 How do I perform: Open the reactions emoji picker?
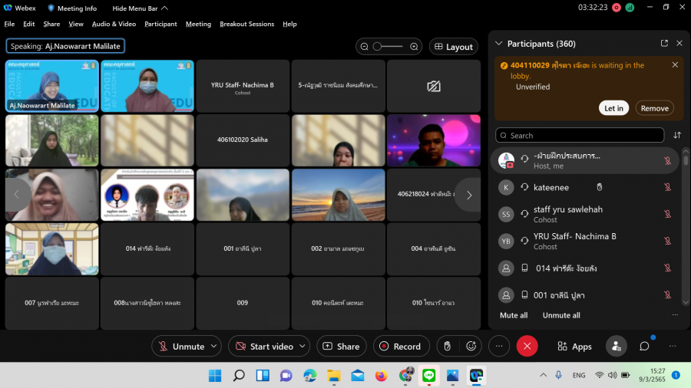click(471, 346)
